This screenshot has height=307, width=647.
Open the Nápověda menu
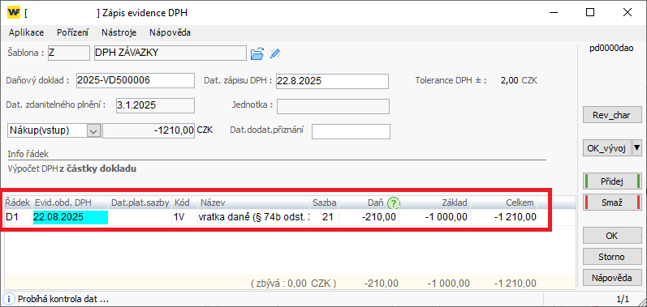pos(170,32)
